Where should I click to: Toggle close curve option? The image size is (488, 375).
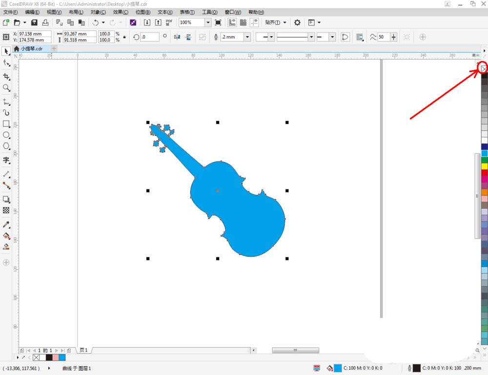345,37
